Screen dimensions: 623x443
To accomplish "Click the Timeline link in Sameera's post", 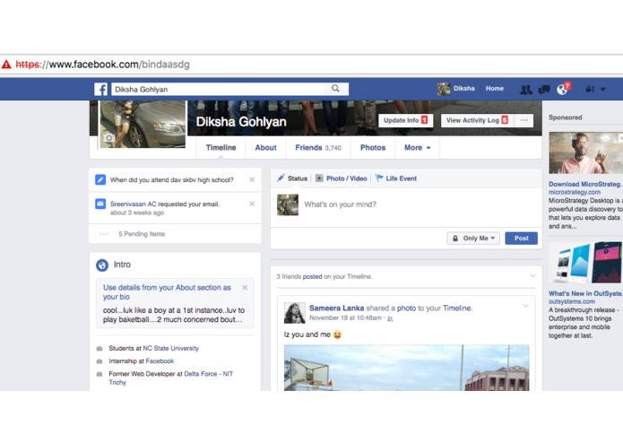I will 457,308.
